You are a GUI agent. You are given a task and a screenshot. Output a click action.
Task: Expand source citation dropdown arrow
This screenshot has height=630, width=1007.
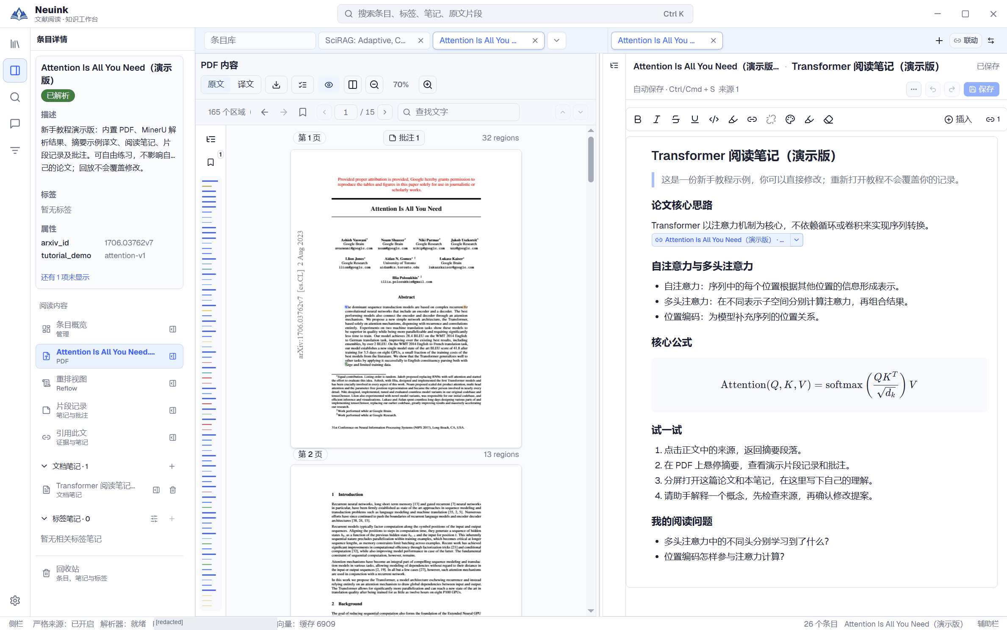(797, 240)
